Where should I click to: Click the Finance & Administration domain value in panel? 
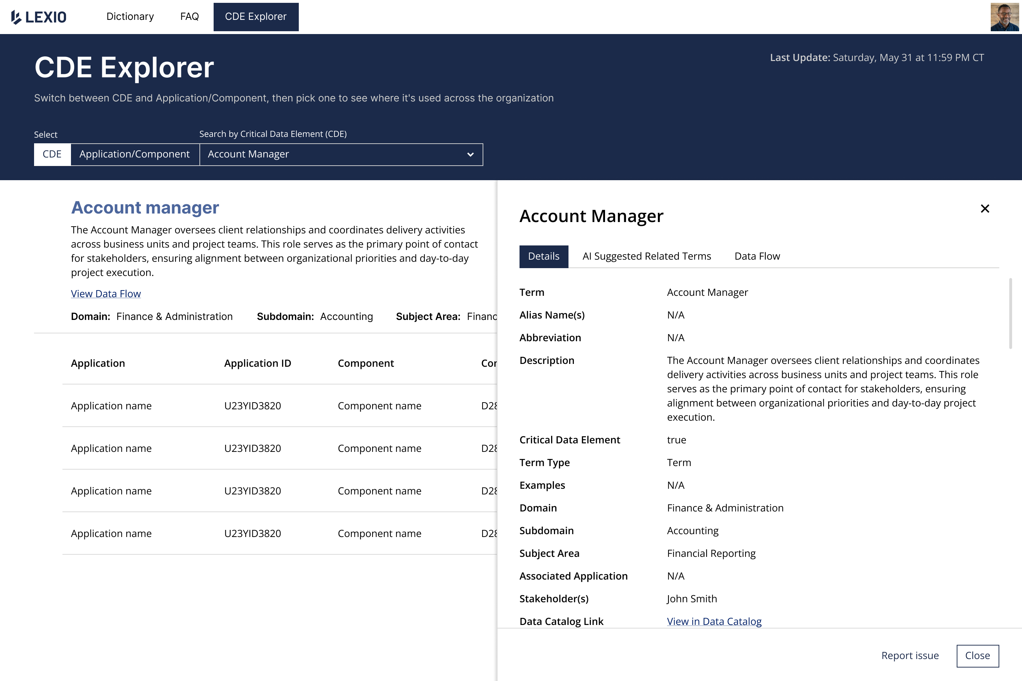725,508
